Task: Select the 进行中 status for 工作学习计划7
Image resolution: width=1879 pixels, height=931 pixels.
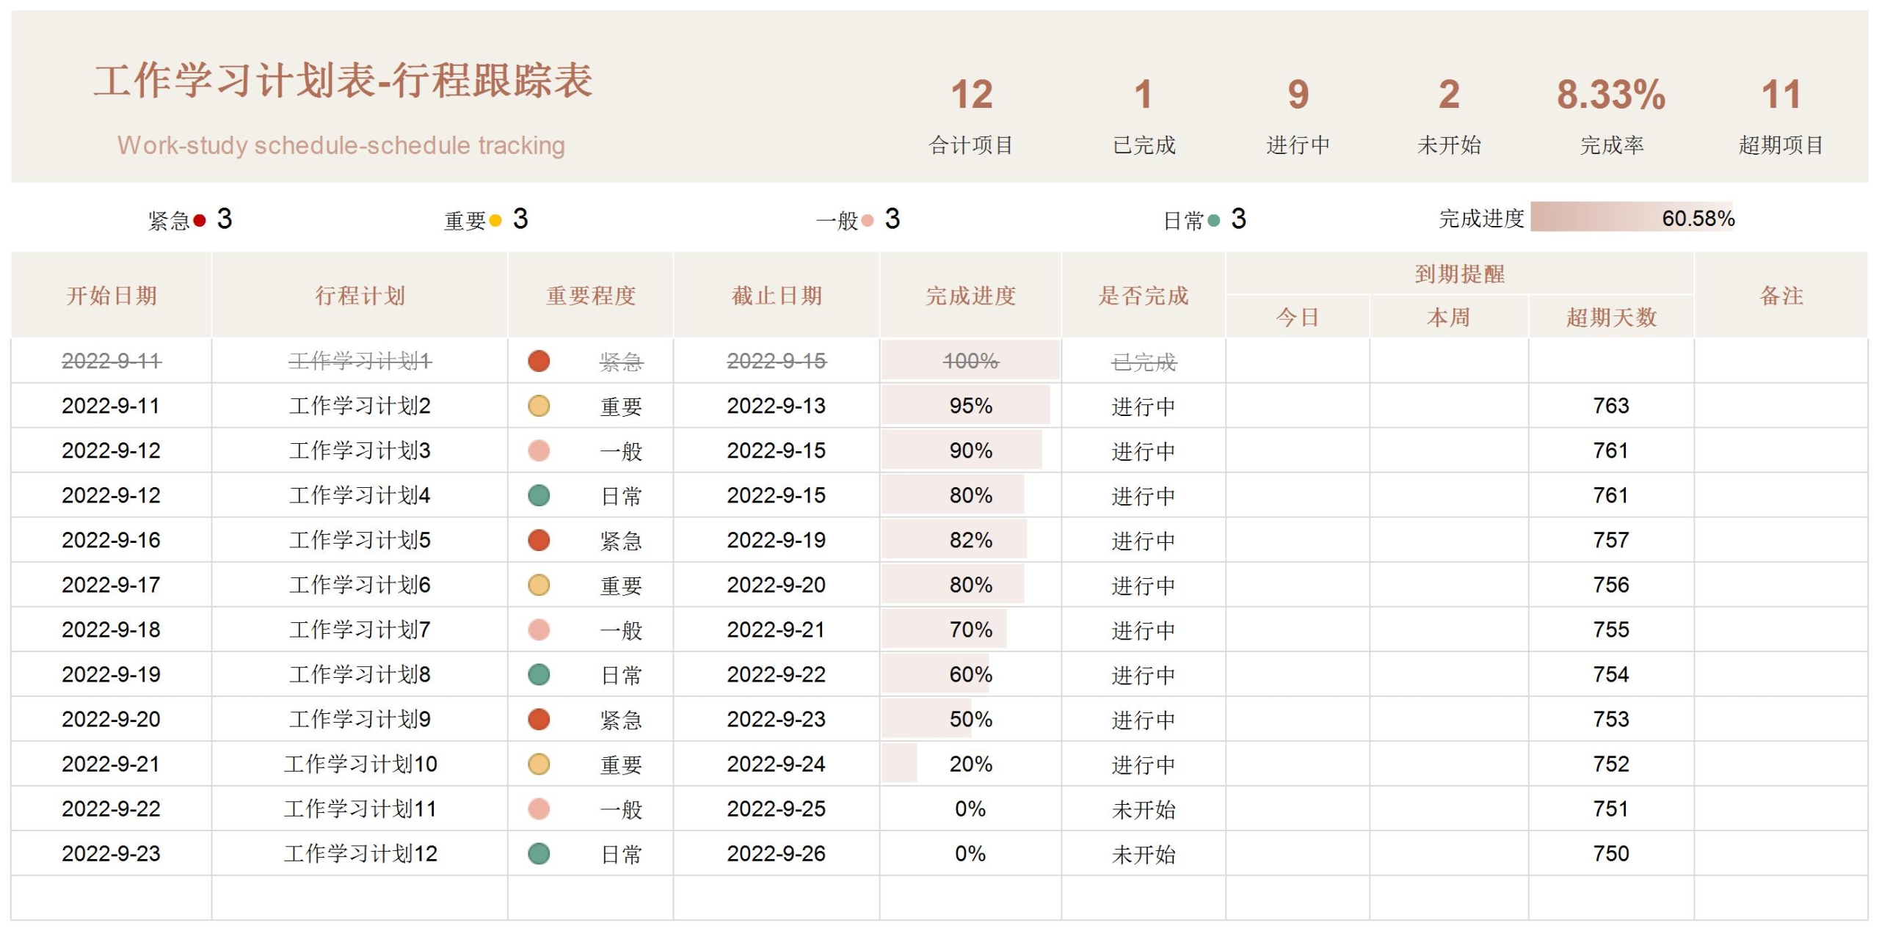Action: pos(1144,629)
